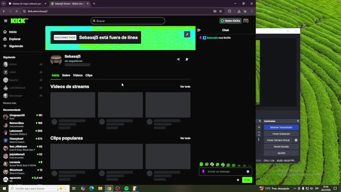
Task: Show hidden system tray icons
Action: (295, 189)
